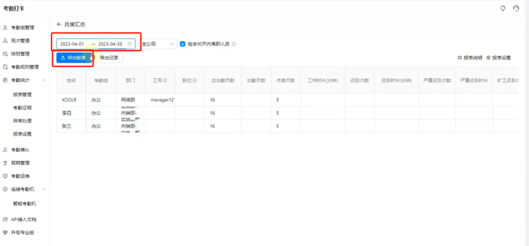Collapse the 连接考勤机 sidebar section

pos(44,189)
